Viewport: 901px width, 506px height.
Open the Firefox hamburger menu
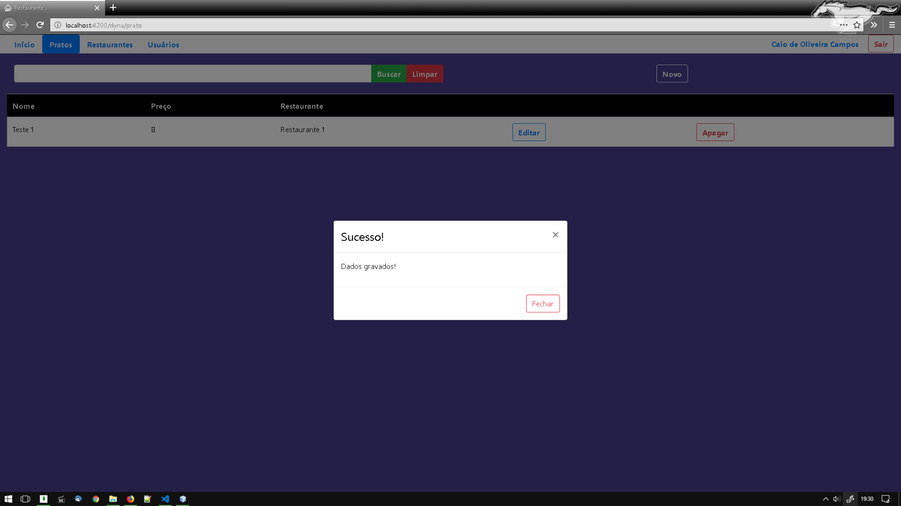tap(892, 24)
